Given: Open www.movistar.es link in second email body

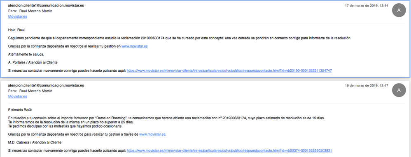Looking at the screenshot, I should coord(152,134).
